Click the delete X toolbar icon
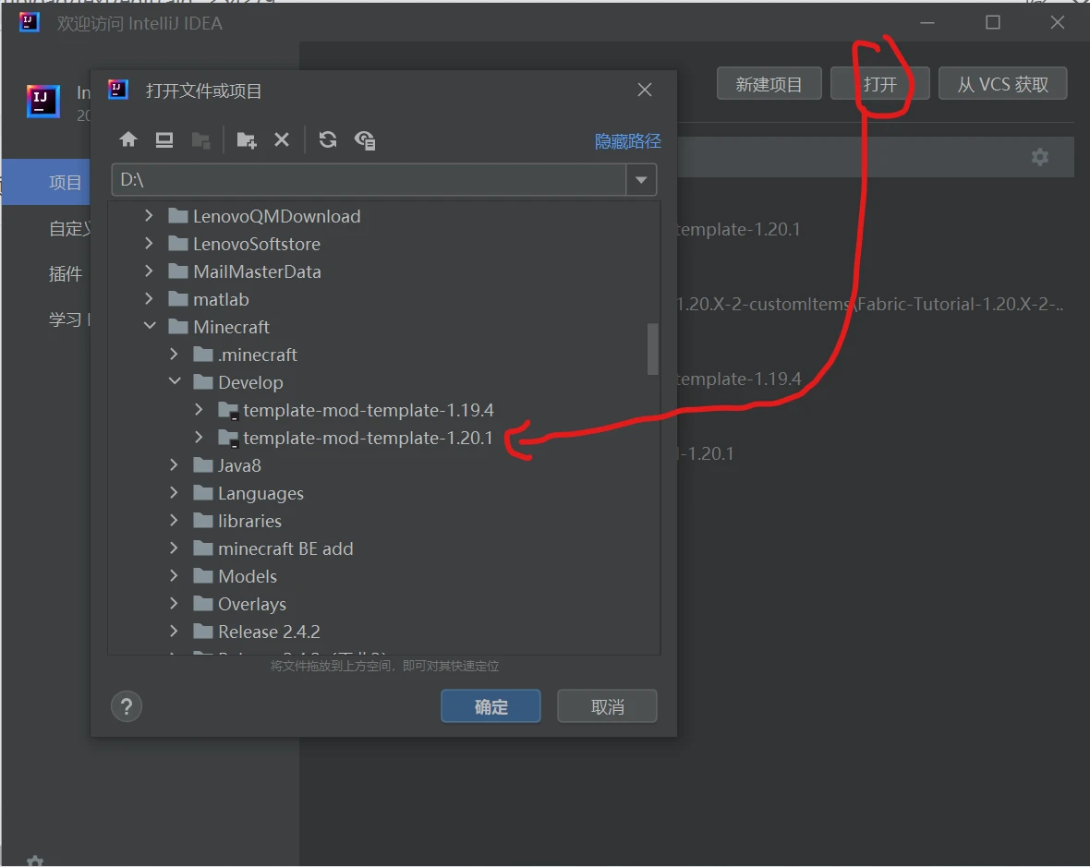Viewport: 1090px width, 867px height. pos(282,139)
